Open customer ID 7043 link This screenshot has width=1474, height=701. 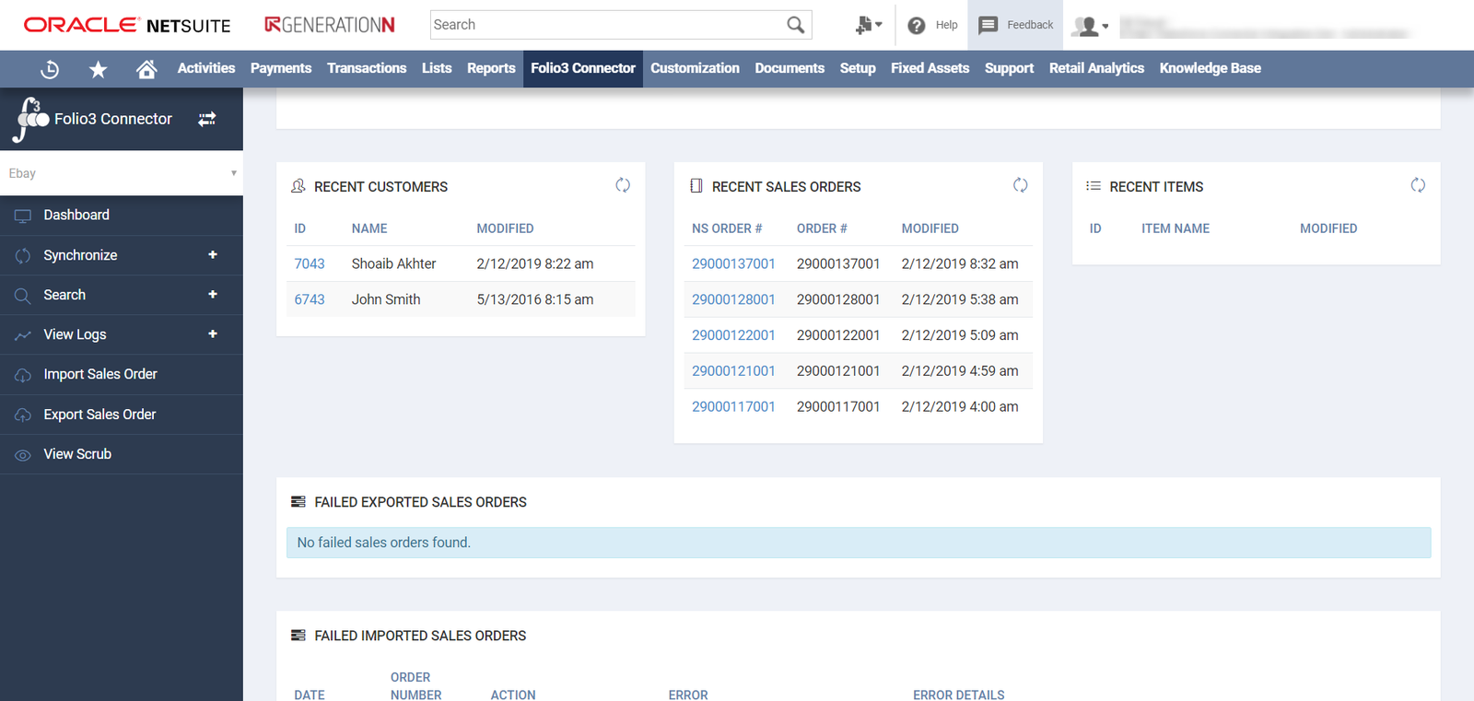tap(310, 263)
